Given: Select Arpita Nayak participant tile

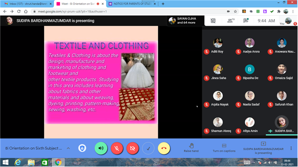Looking at the screenshot, I should (218, 99).
